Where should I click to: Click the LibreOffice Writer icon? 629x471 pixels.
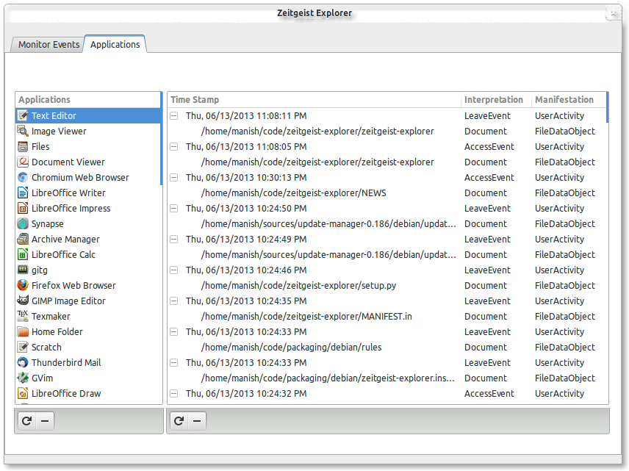pos(24,193)
